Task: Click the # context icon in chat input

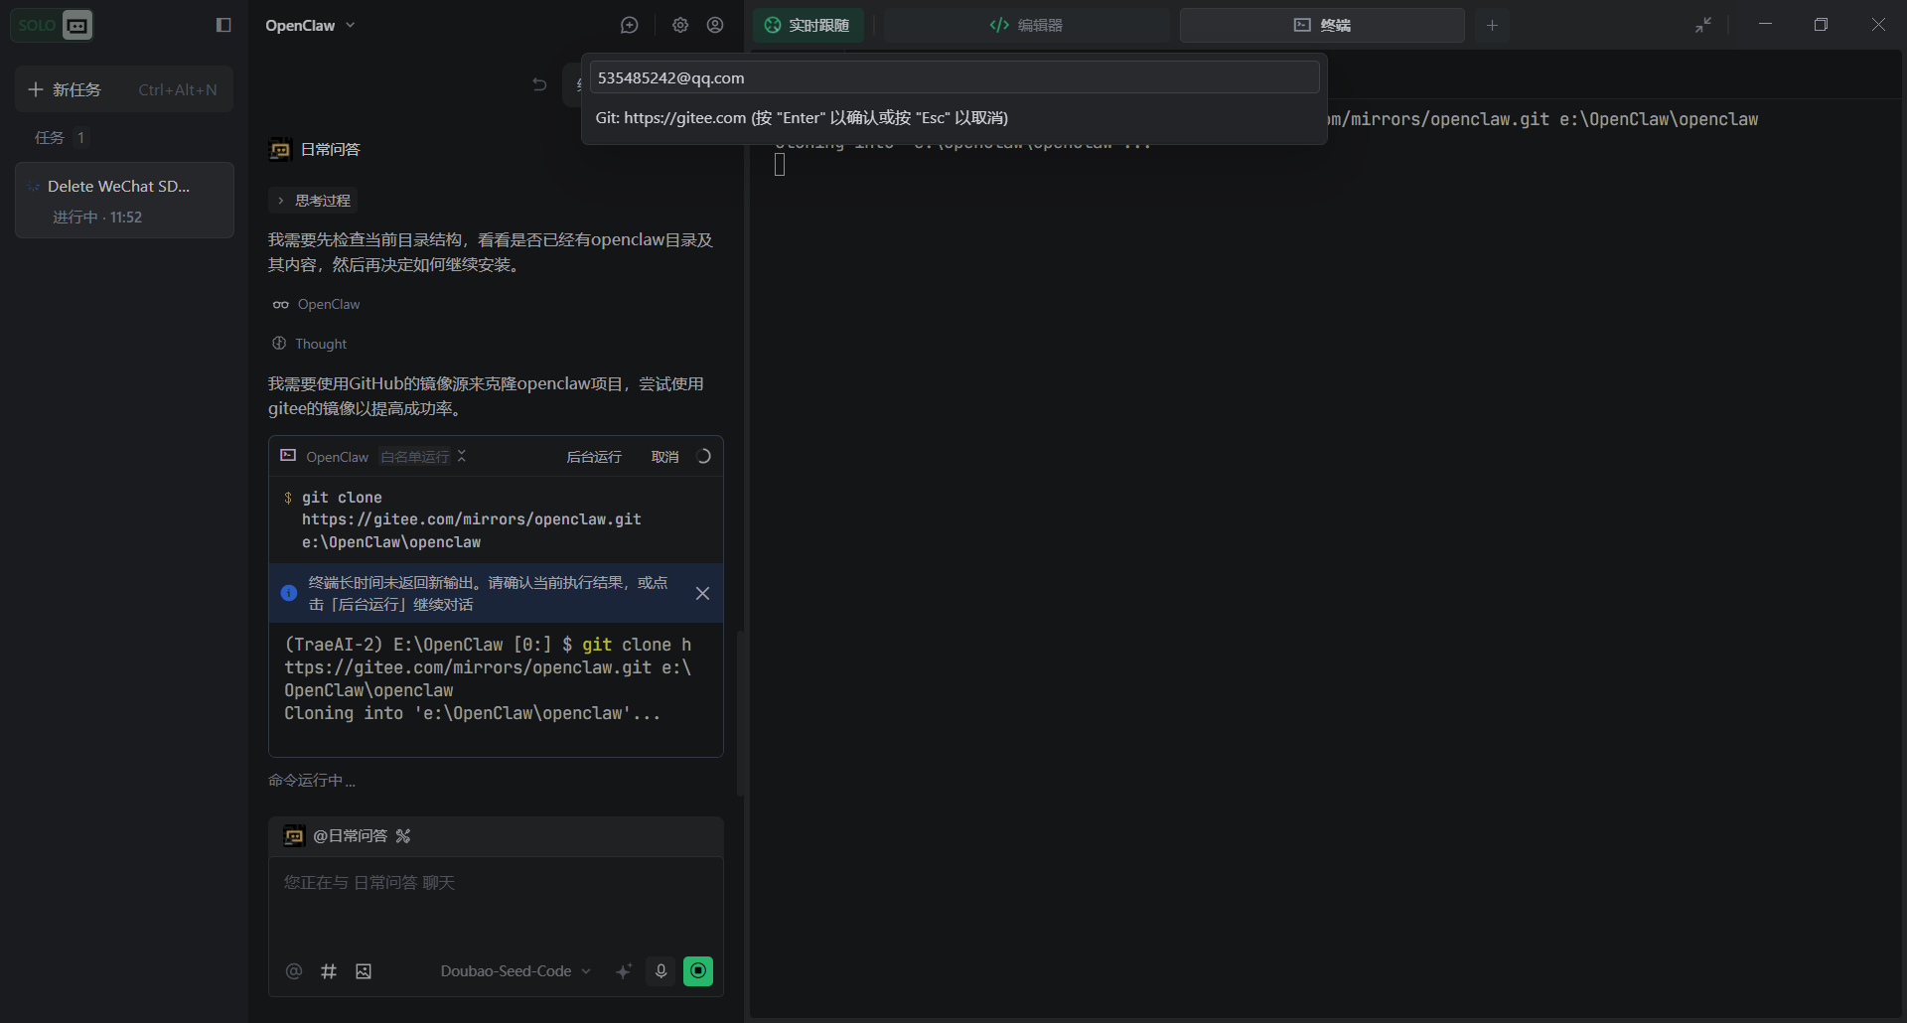Action: (329, 971)
